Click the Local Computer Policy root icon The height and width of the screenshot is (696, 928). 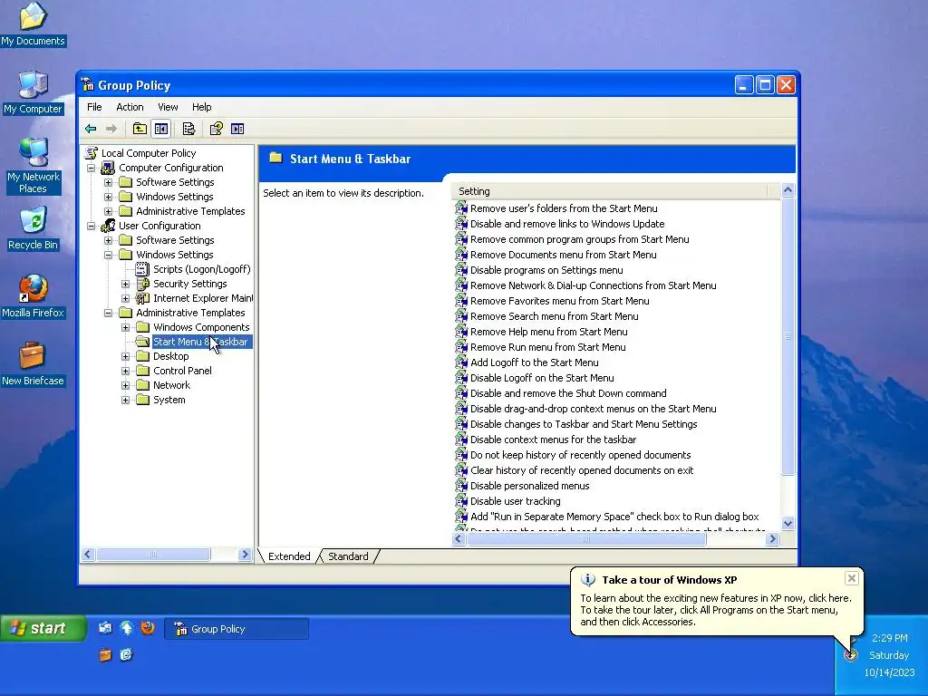[x=92, y=152]
